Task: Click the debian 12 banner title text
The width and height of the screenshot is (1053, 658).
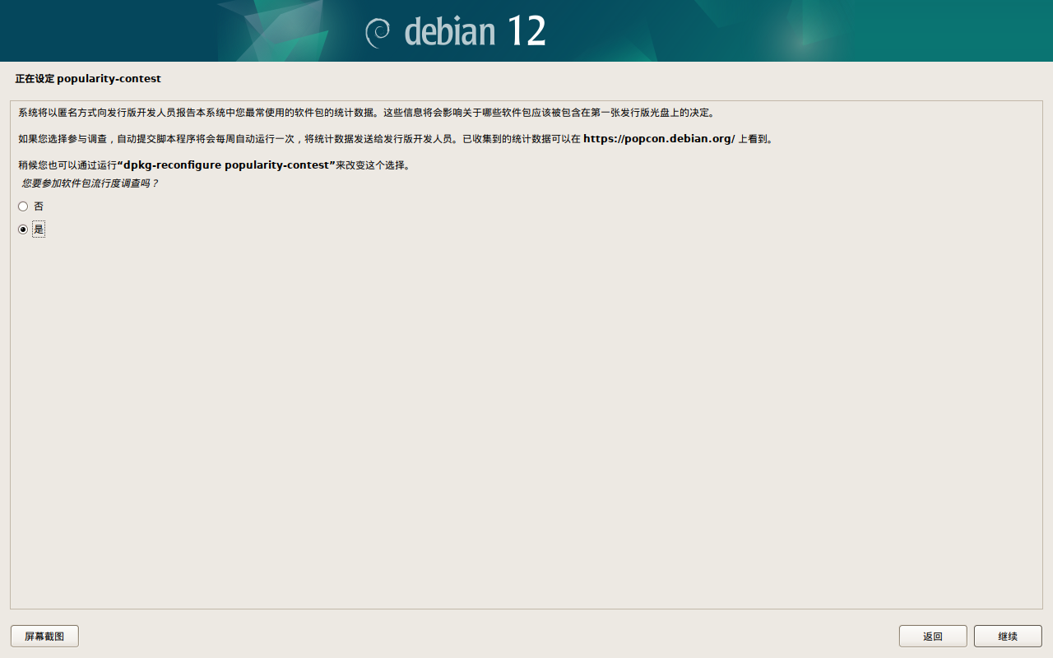Action: (475, 31)
